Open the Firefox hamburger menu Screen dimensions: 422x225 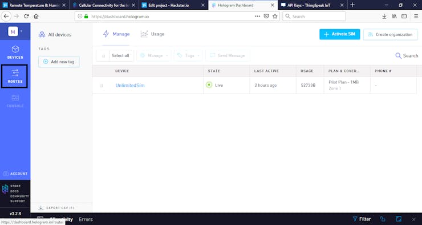(416, 17)
